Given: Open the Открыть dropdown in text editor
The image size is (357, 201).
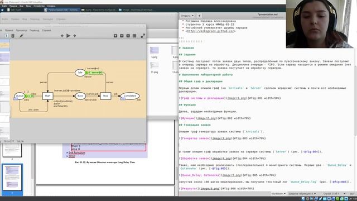Looking at the screenshot, I should (x=187, y=16).
